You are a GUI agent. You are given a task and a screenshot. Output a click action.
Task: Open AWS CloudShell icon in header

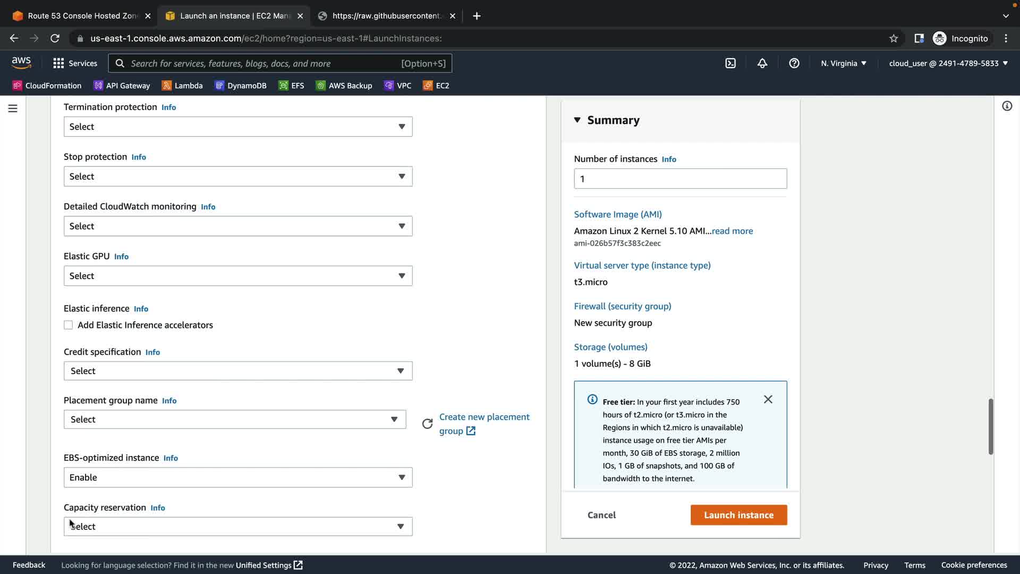point(730,63)
